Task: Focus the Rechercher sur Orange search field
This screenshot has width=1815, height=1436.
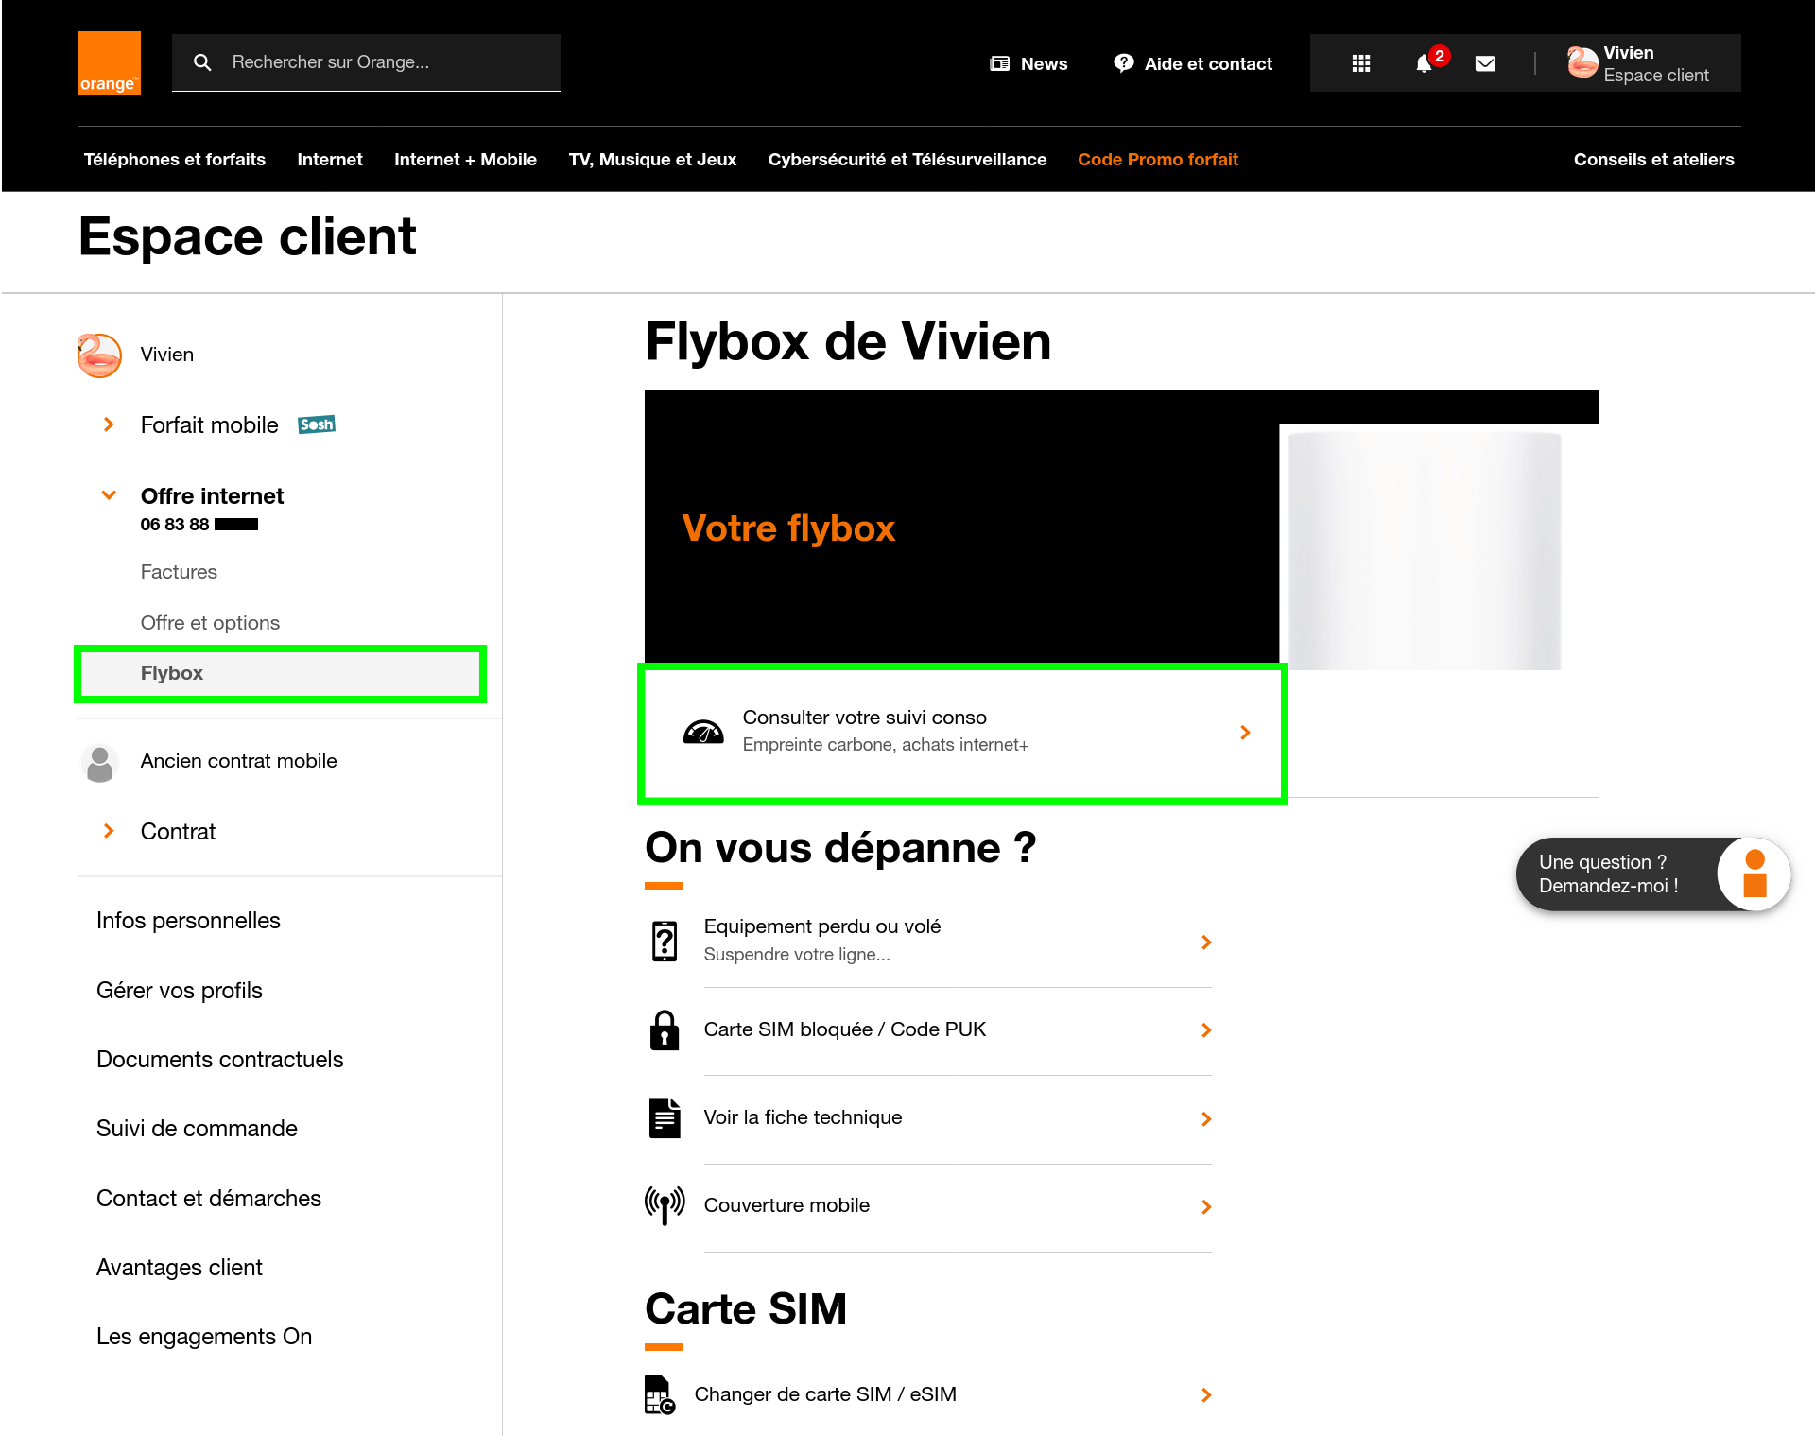Action: pos(366,62)
